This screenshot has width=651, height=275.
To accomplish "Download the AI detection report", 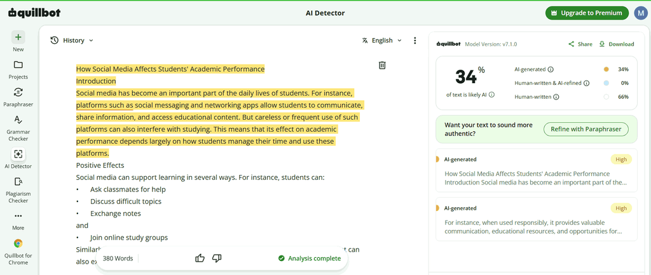I will click(x=617, y=44).
